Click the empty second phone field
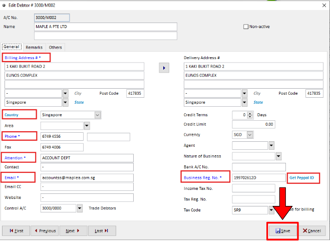 click(108, 137)
